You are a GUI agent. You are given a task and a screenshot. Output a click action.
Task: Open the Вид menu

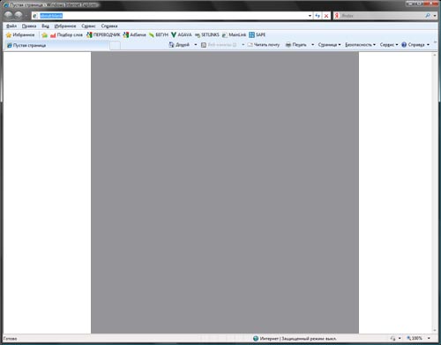tap(45, 26)
